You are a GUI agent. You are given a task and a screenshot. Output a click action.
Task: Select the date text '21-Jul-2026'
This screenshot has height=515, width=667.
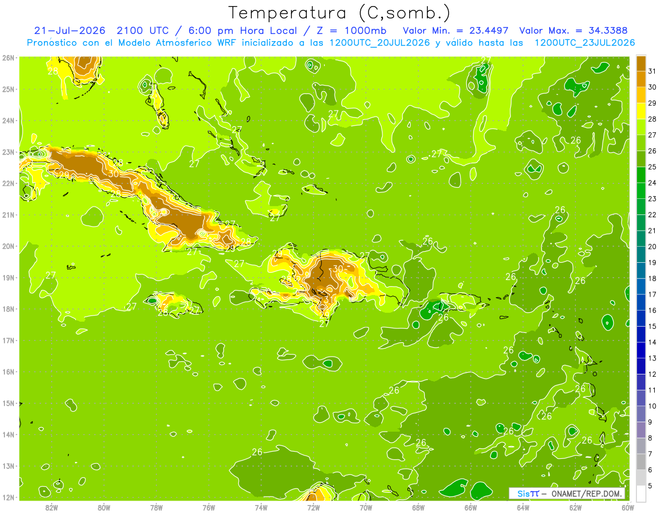[70, 31]
